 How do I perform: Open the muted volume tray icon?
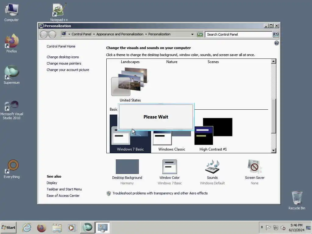coord(283,227)
